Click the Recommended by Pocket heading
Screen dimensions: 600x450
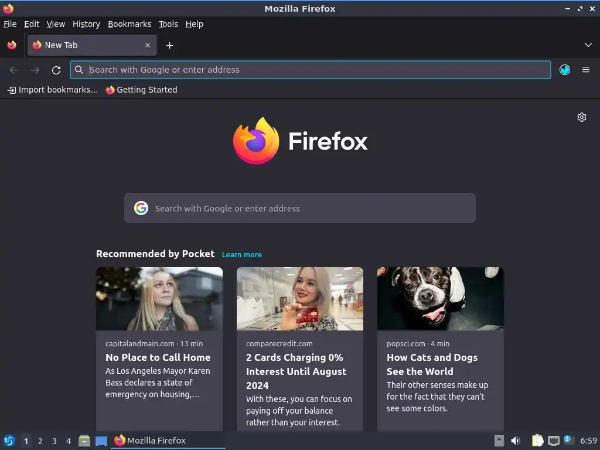click(x=155, y=254)
